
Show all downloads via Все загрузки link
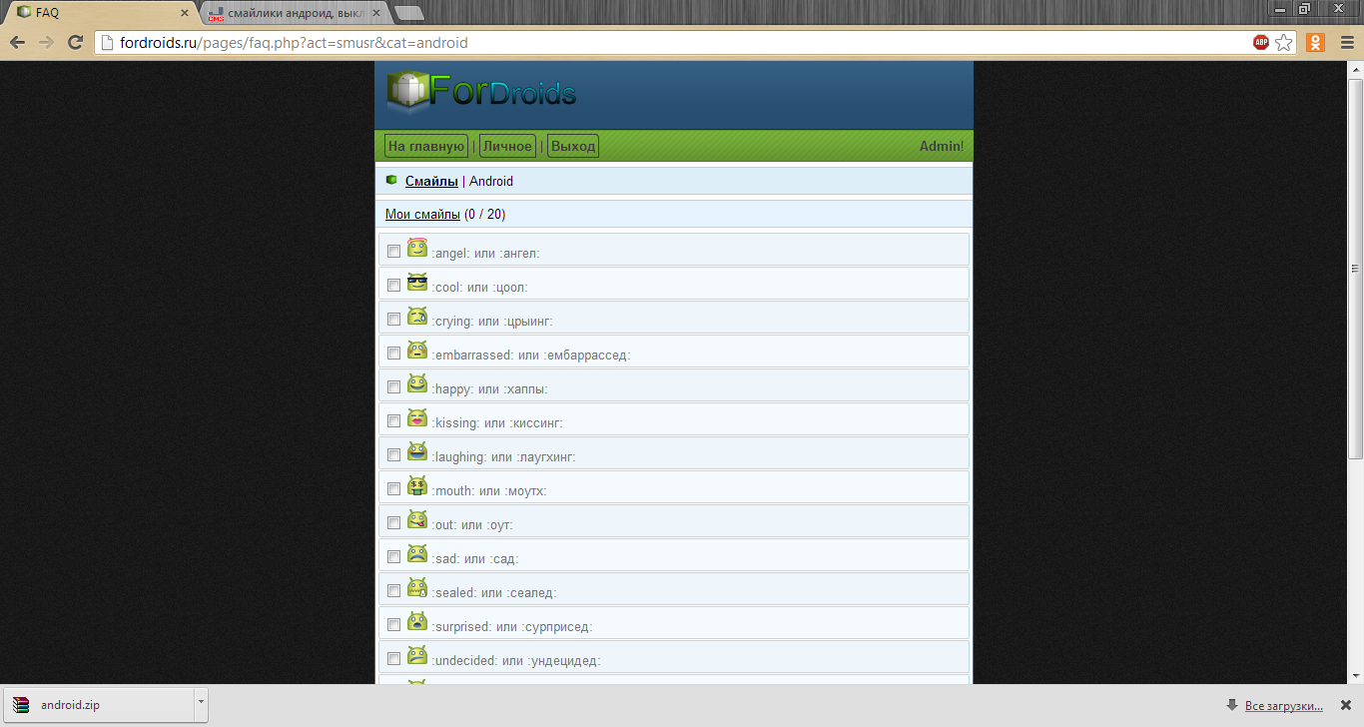click(x=1284, y=706)
